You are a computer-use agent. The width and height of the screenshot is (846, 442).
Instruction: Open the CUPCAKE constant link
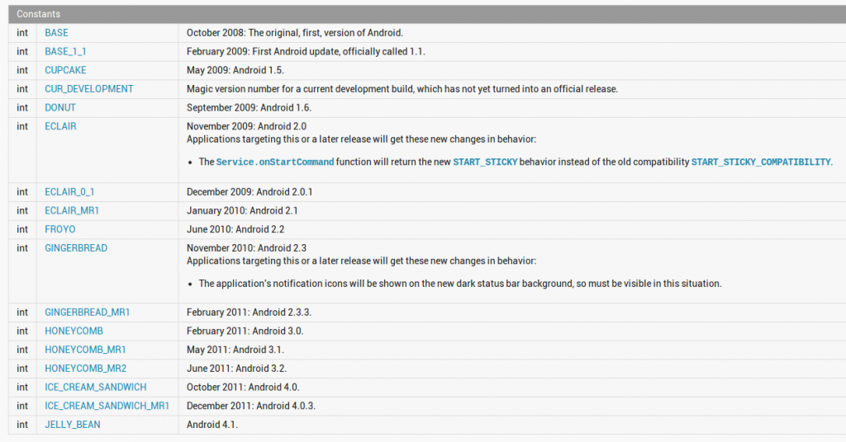(x=65, y=70)
